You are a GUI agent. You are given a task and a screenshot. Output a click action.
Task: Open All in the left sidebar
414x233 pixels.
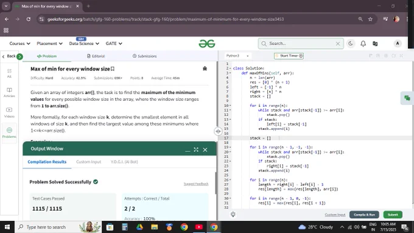pyautogui.click(x=9, y=73)
